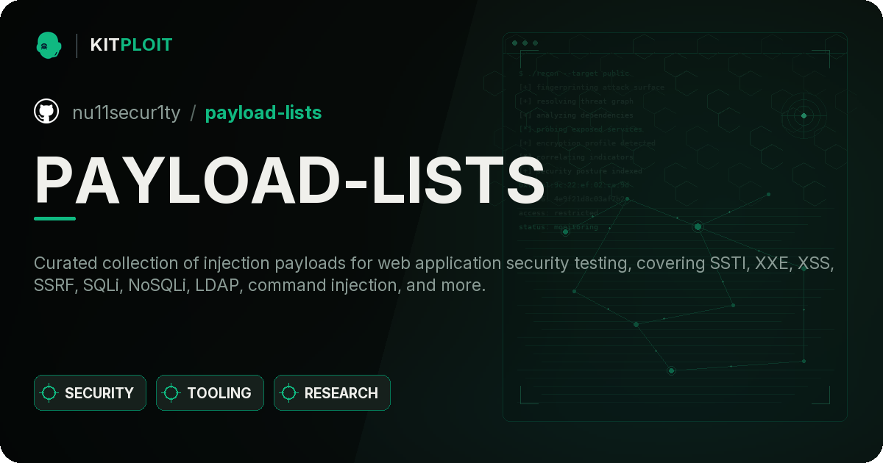
Task: Select the TOOLING tag
Action: coord(210,393)
